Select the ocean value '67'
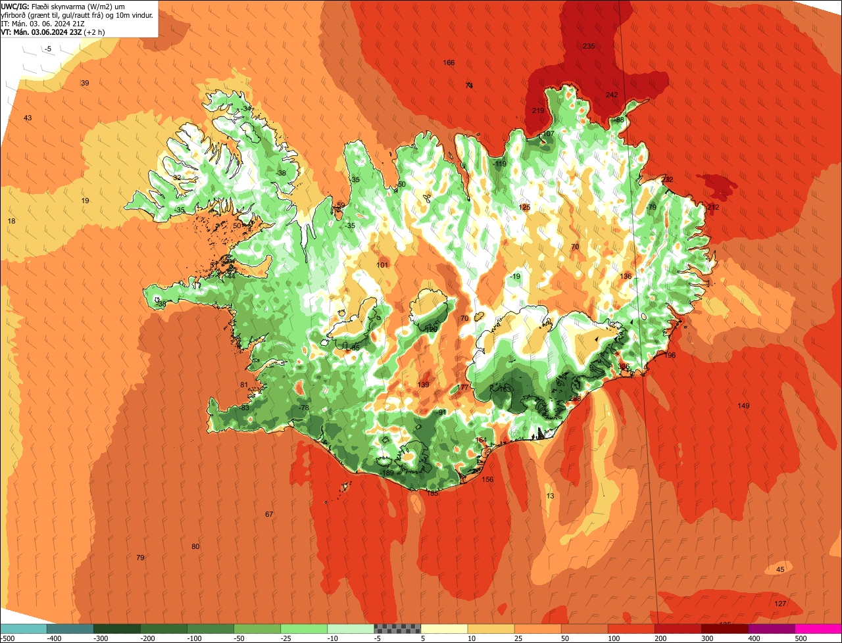Viewport: 842px width, 643px height. pos(269,514)
